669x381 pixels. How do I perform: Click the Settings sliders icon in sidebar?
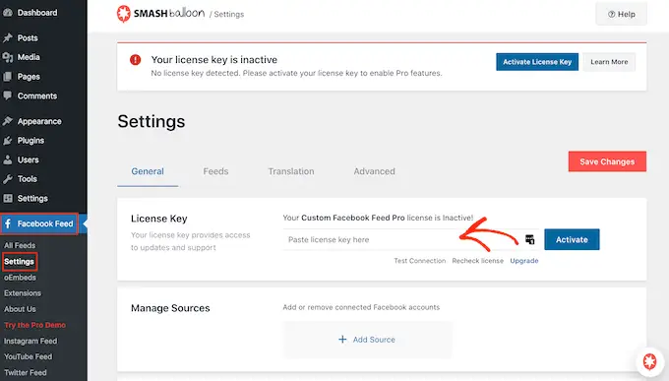(x=7, y=198)
